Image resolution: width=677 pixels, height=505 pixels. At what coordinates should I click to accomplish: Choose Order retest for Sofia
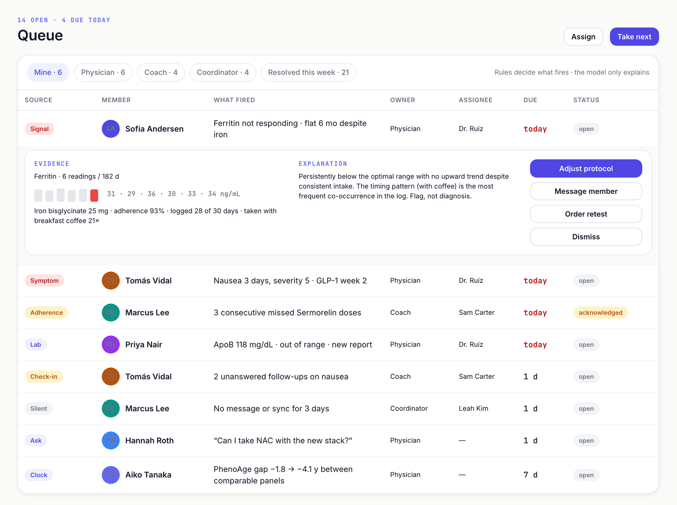coord(586,214)
